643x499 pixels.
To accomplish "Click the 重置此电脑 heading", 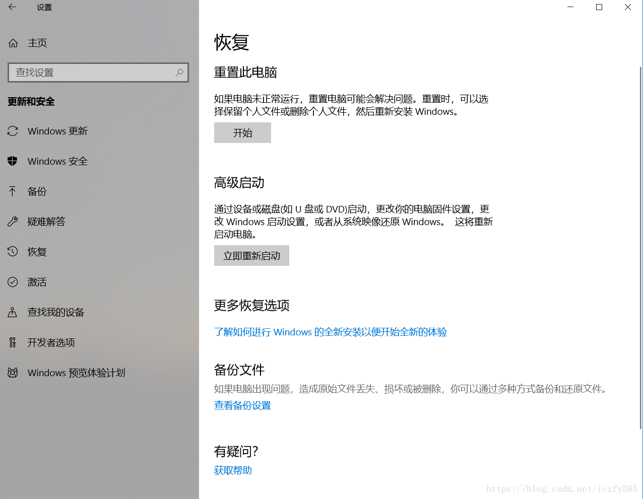I will coord(245,73).
